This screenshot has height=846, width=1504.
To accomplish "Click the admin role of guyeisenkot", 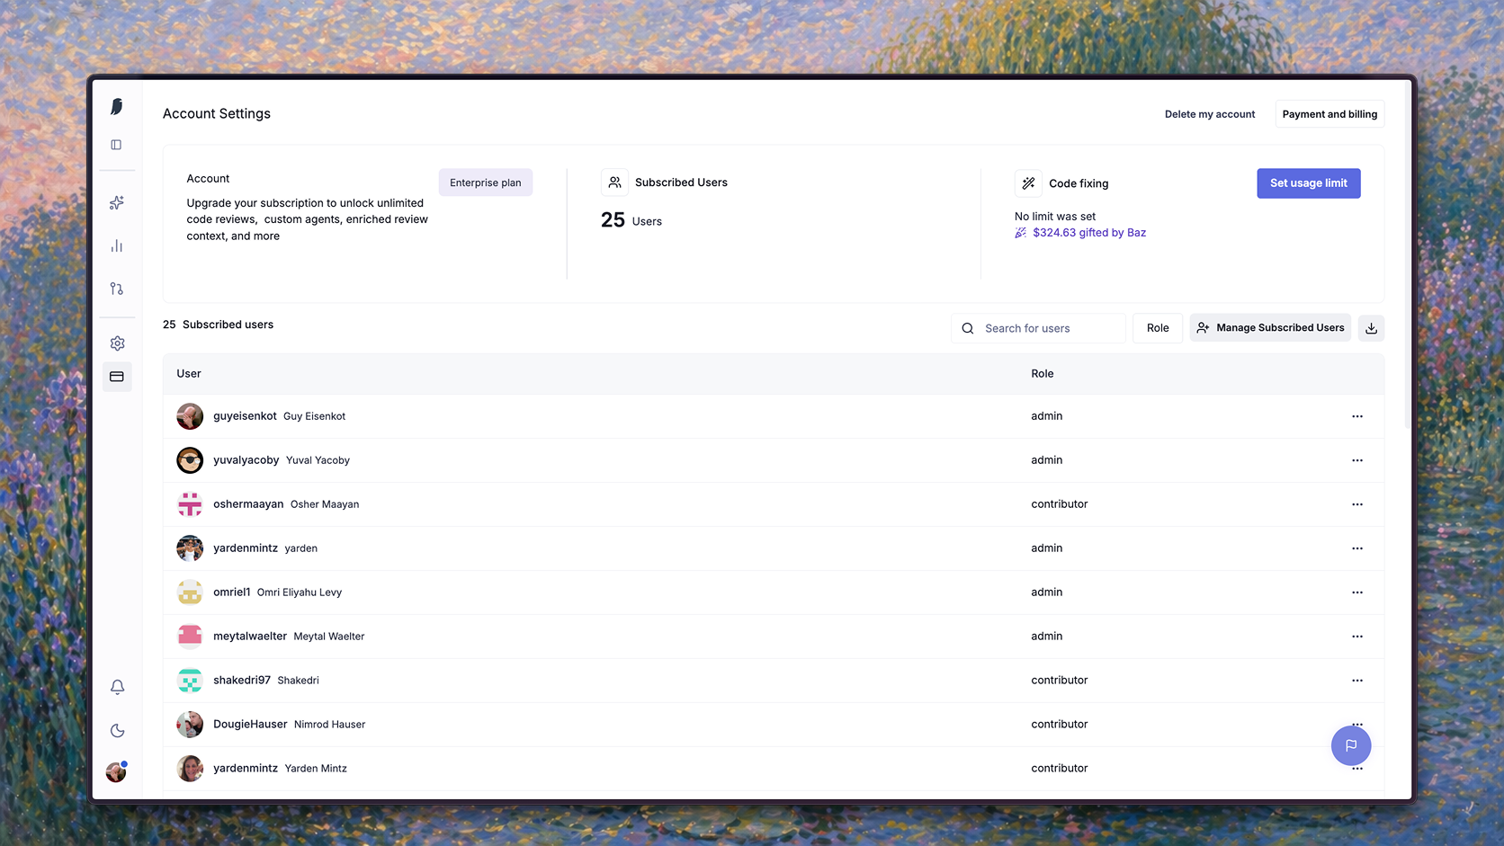I will (1047, 416).
